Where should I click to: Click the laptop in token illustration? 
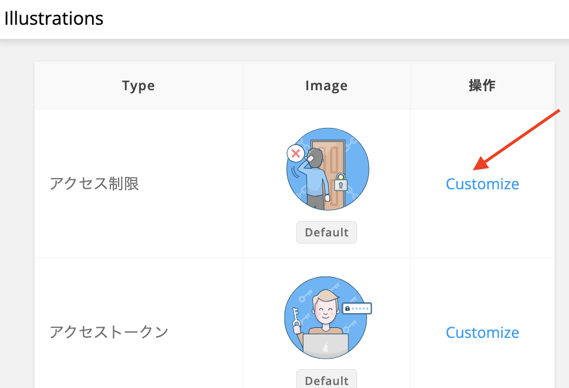325,346
